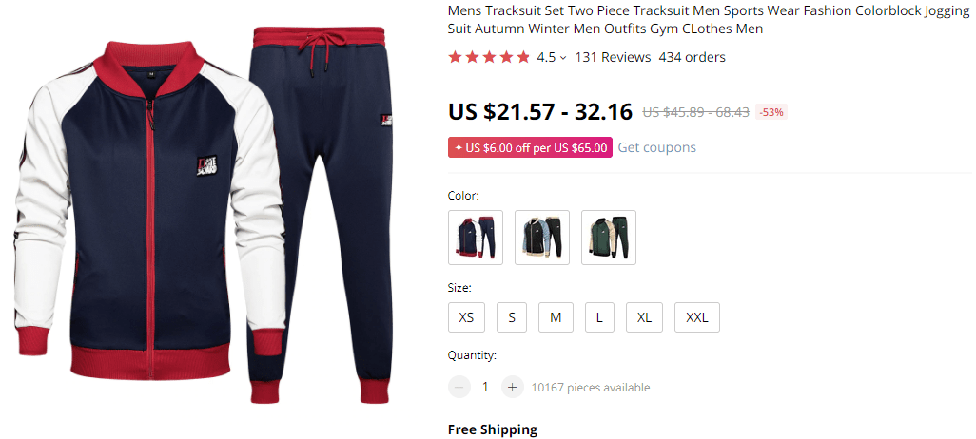Viewport: 976px width, 439px height.
Task: Click the five-star rating icons
Action: pos(489,57)
